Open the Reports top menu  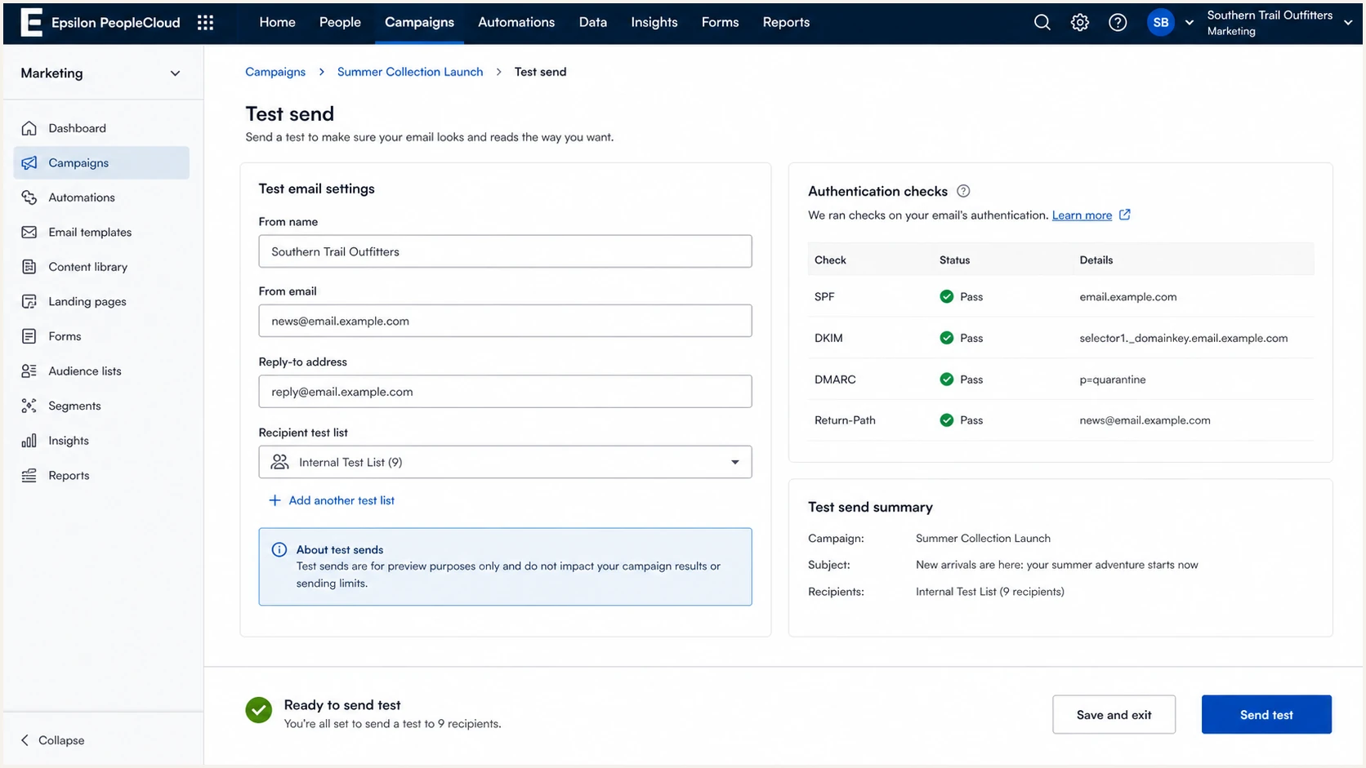coord(786,22)
